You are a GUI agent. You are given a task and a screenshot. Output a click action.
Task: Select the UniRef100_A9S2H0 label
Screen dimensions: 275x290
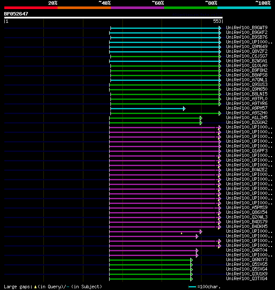tap(247, 113)
